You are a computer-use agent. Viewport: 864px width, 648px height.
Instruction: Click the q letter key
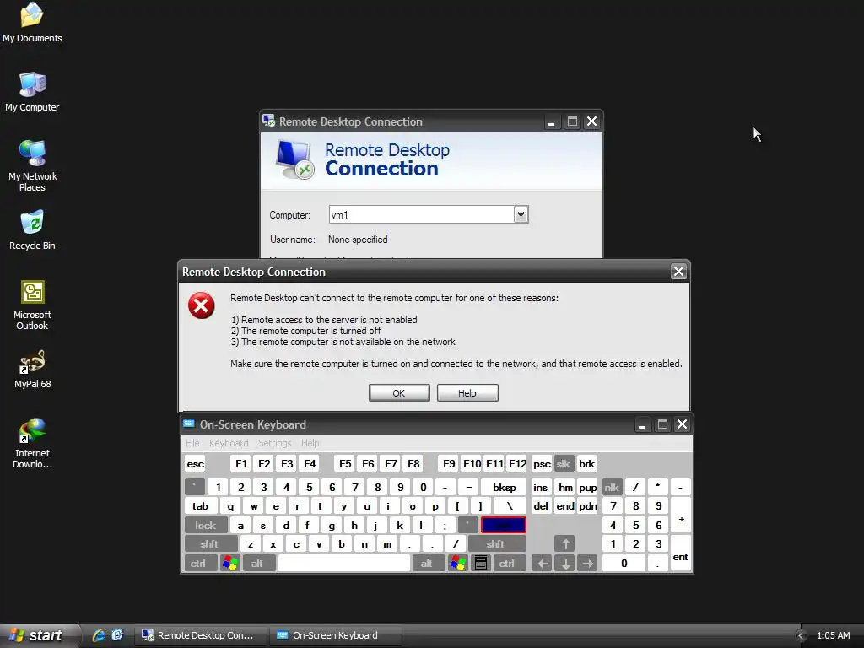click(230, 506)
